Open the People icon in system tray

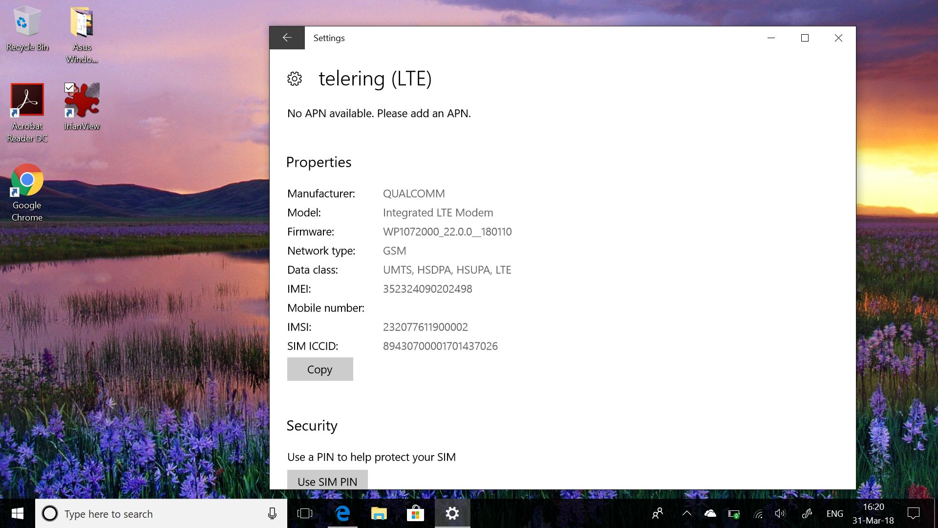pyautogui.click(x=658, y=513)
